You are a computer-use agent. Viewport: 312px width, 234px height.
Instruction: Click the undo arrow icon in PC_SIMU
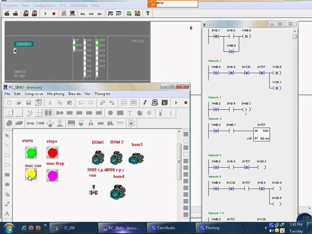[81, 103]
